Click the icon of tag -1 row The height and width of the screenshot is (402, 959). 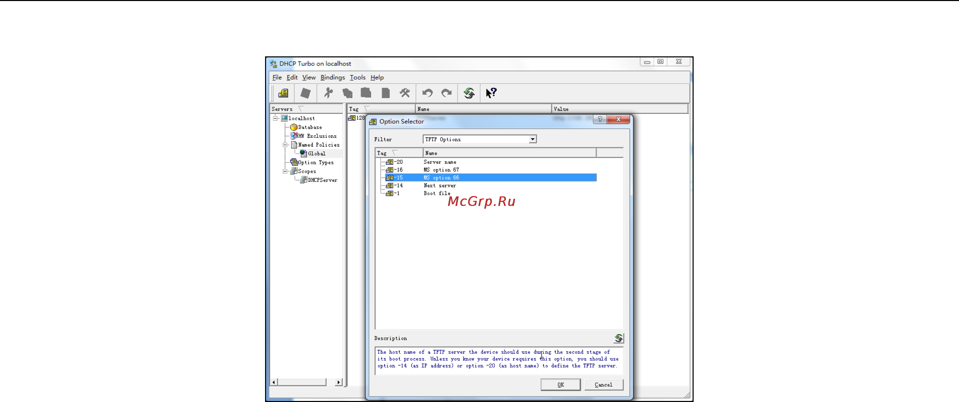coord(390,193)
